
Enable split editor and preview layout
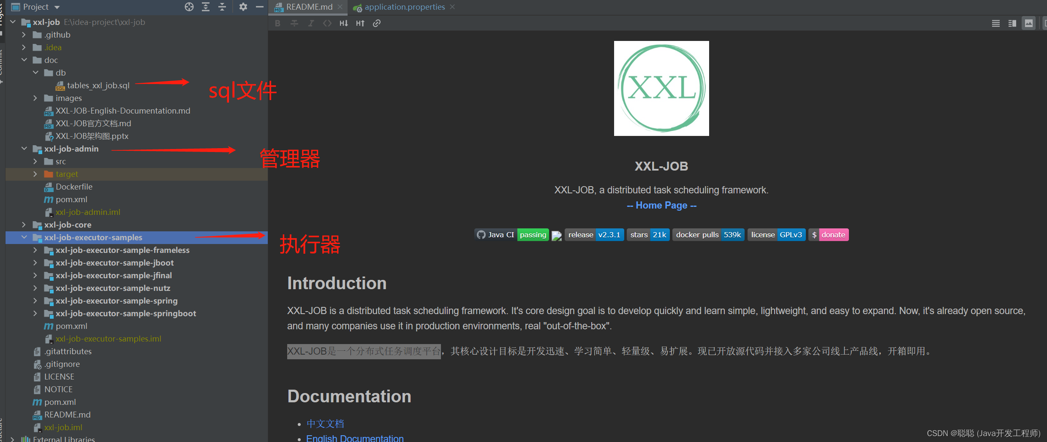point(1012,23)
